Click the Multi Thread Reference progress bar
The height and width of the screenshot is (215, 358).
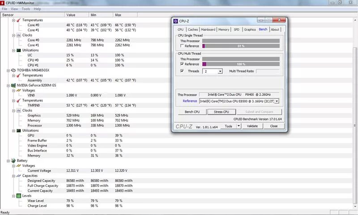coord(241,64)
